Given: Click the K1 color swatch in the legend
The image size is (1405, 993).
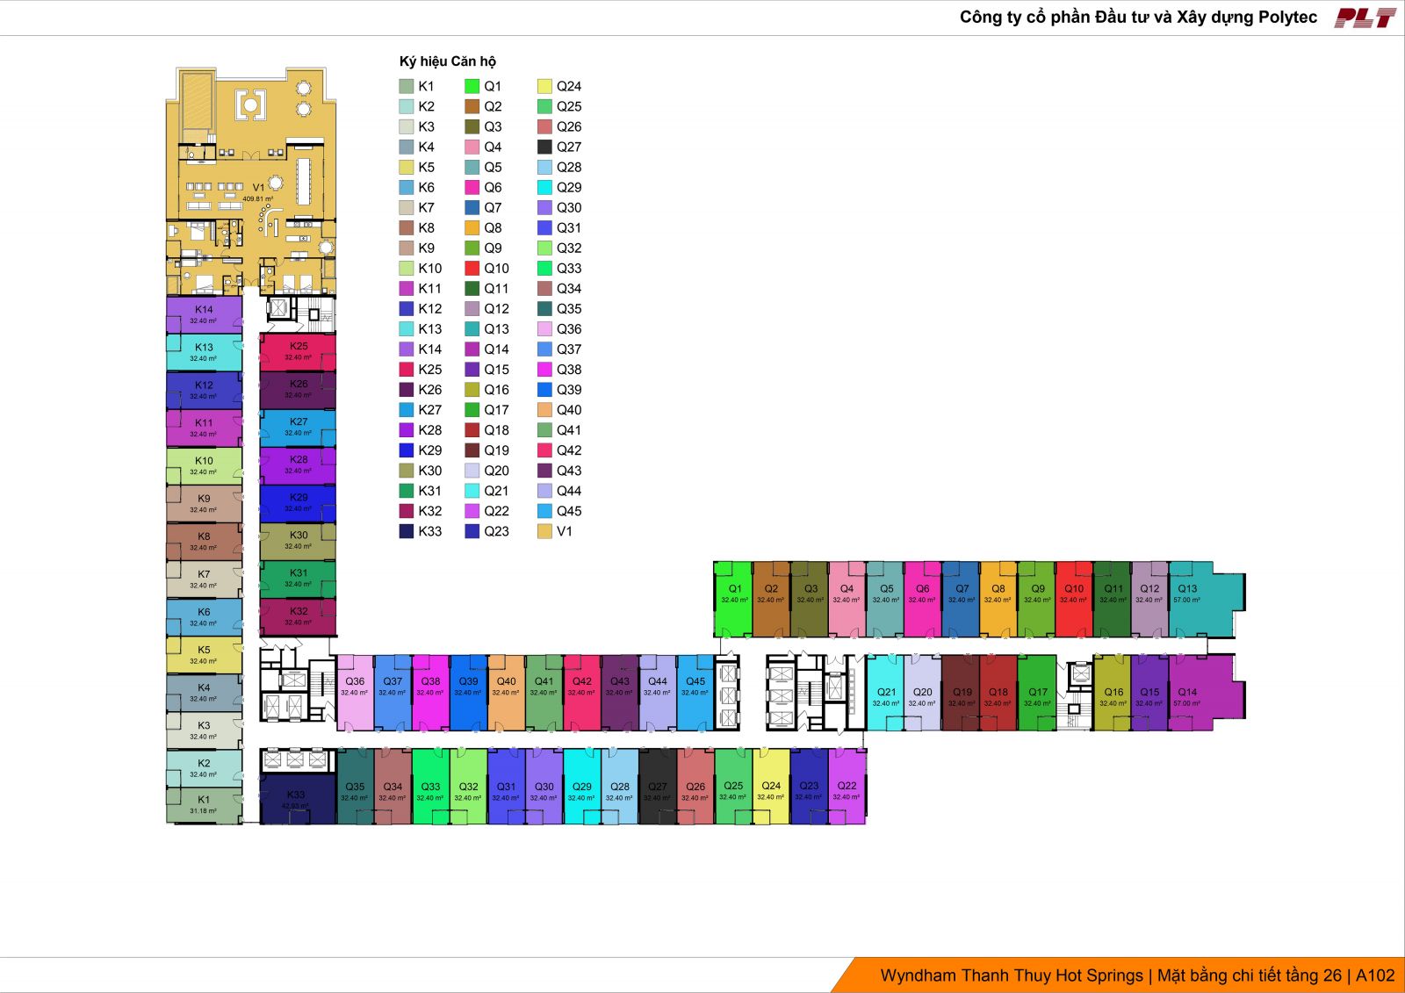Looking at the screenshot, I should [406, 86].
